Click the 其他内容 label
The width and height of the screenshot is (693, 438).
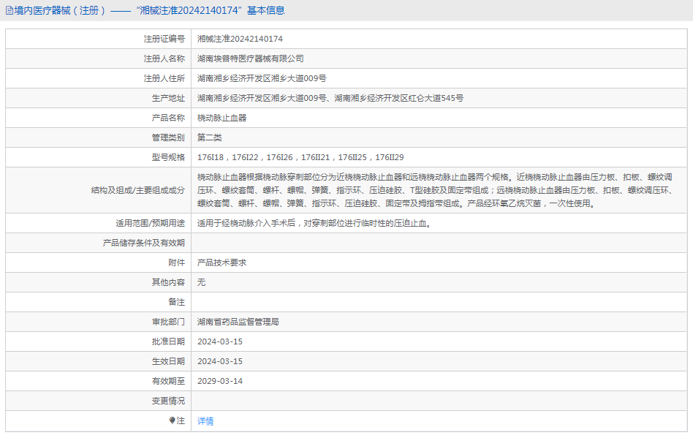(x=168, y=282)
